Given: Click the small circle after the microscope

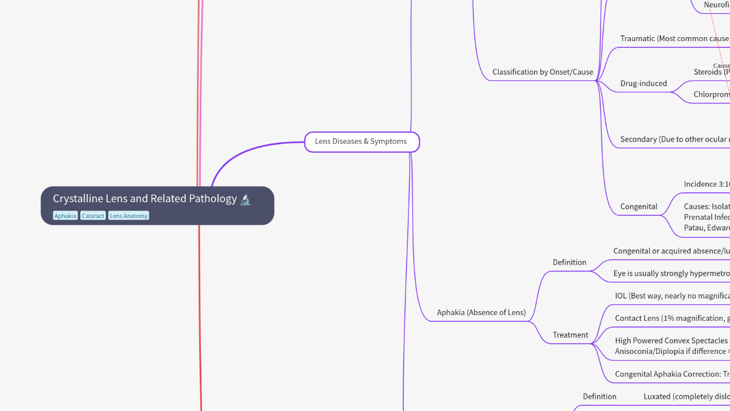Looking at the screenshot, I should [256, 200].
